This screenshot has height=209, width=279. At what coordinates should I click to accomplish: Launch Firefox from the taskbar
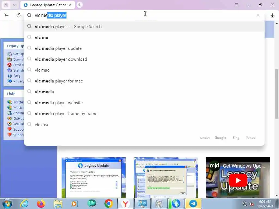[41, 204]
